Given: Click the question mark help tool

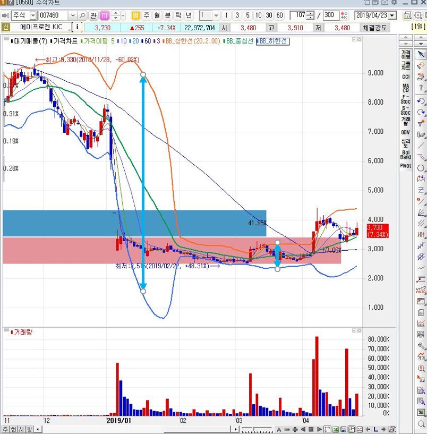Looking at the screenshot, I should click(421, 88).
